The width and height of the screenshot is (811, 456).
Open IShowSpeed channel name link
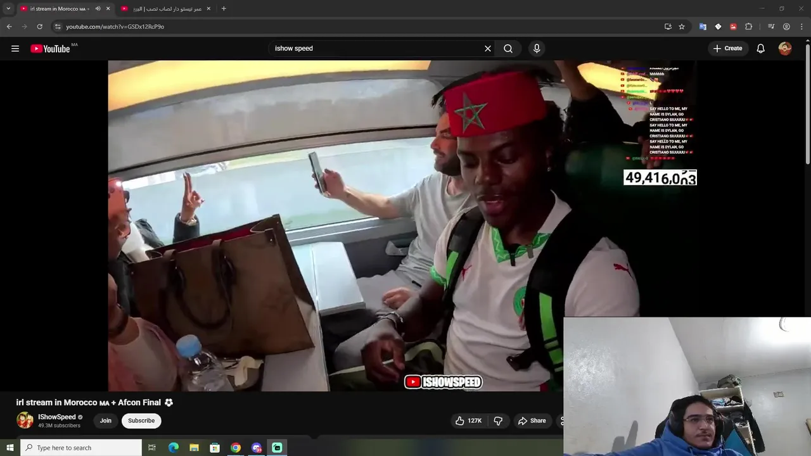click(56, 417)
